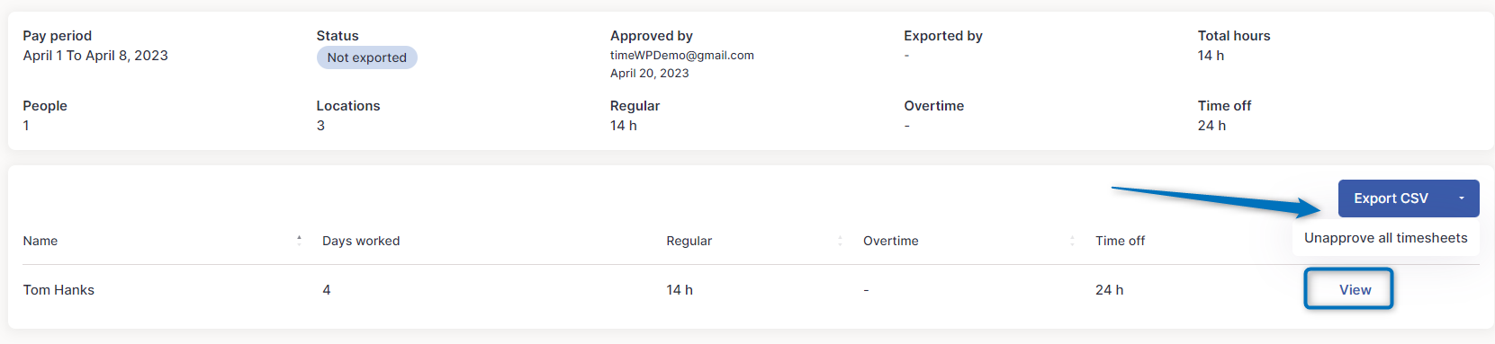Select the Regular column header text

pos(689,241)
